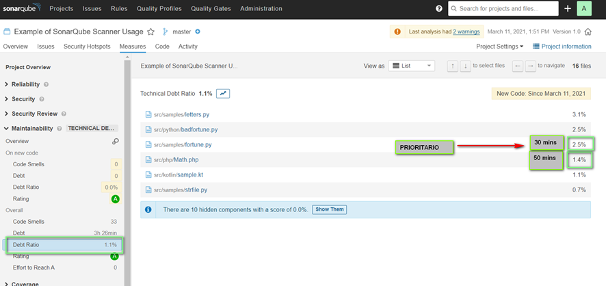
Task: Select Project Overview in sidebar
Action: 28,67
